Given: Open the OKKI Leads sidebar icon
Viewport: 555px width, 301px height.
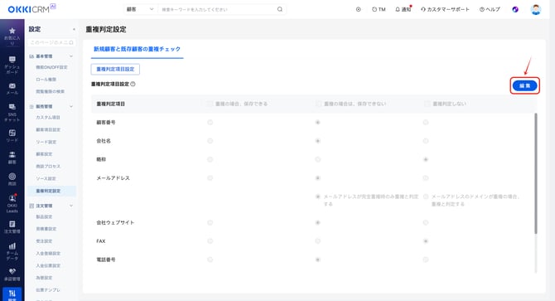Looking at the screenshot, I should pos(12,198).
